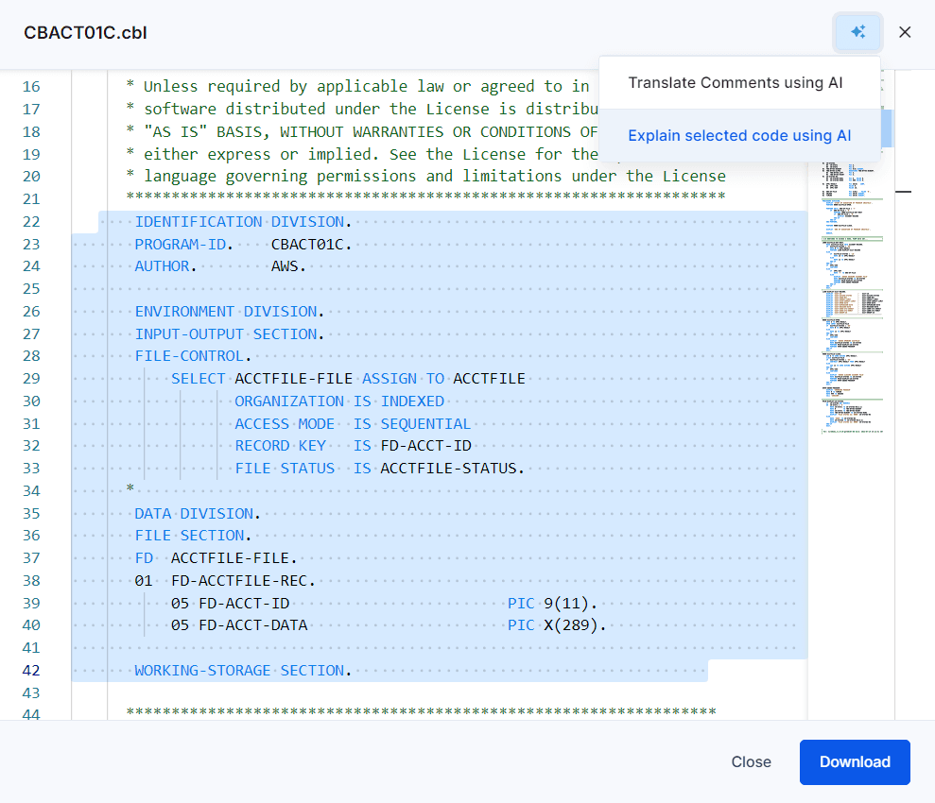Click line number 22 in gutter
The width and height of the screenshot is (935, 803).
pos(31,222)
